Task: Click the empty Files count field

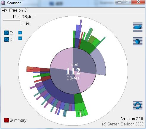Action: [11, 23]
